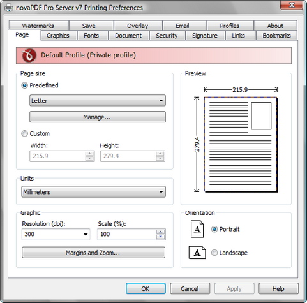
Task: Click the Width spinner down arrow
Action: tap(90, 158)
